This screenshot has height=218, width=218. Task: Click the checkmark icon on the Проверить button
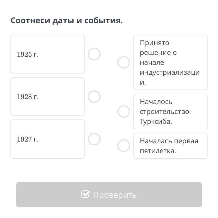pos(85,194)
